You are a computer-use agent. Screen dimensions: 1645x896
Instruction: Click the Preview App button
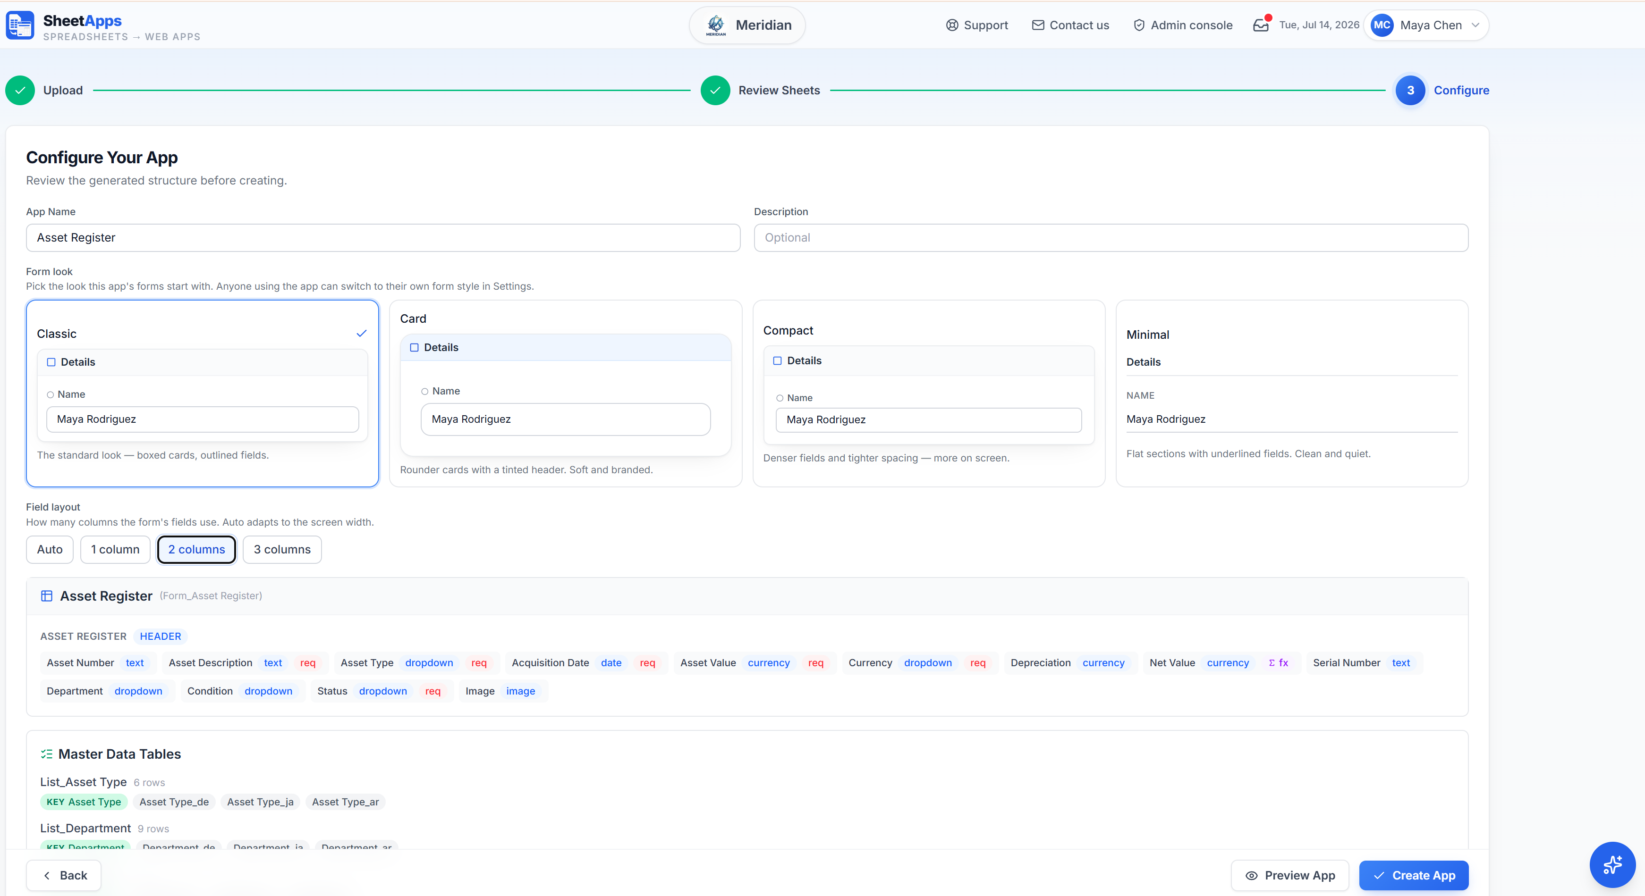pos(1290,875)
